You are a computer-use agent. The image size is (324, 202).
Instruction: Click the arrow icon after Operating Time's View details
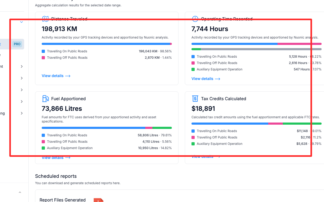pos(218,79)
